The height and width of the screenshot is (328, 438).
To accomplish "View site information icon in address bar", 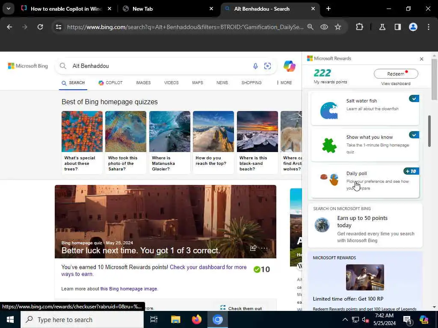I will coord(58,27).
